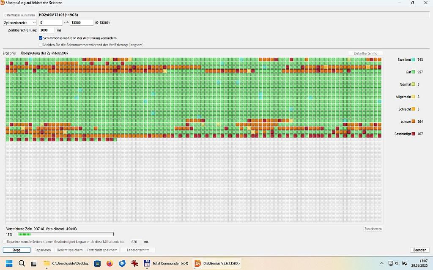Screen dimensions: 433x270
Task: Open the Windows Start menu
Action: [9, 263]
